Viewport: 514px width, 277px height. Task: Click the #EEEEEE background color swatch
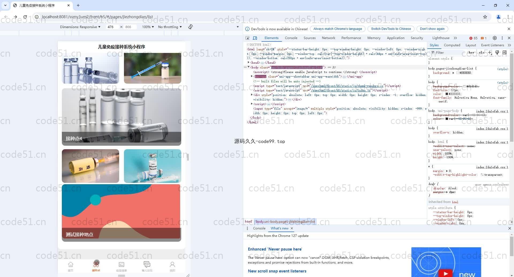click(x=458, y=73)
